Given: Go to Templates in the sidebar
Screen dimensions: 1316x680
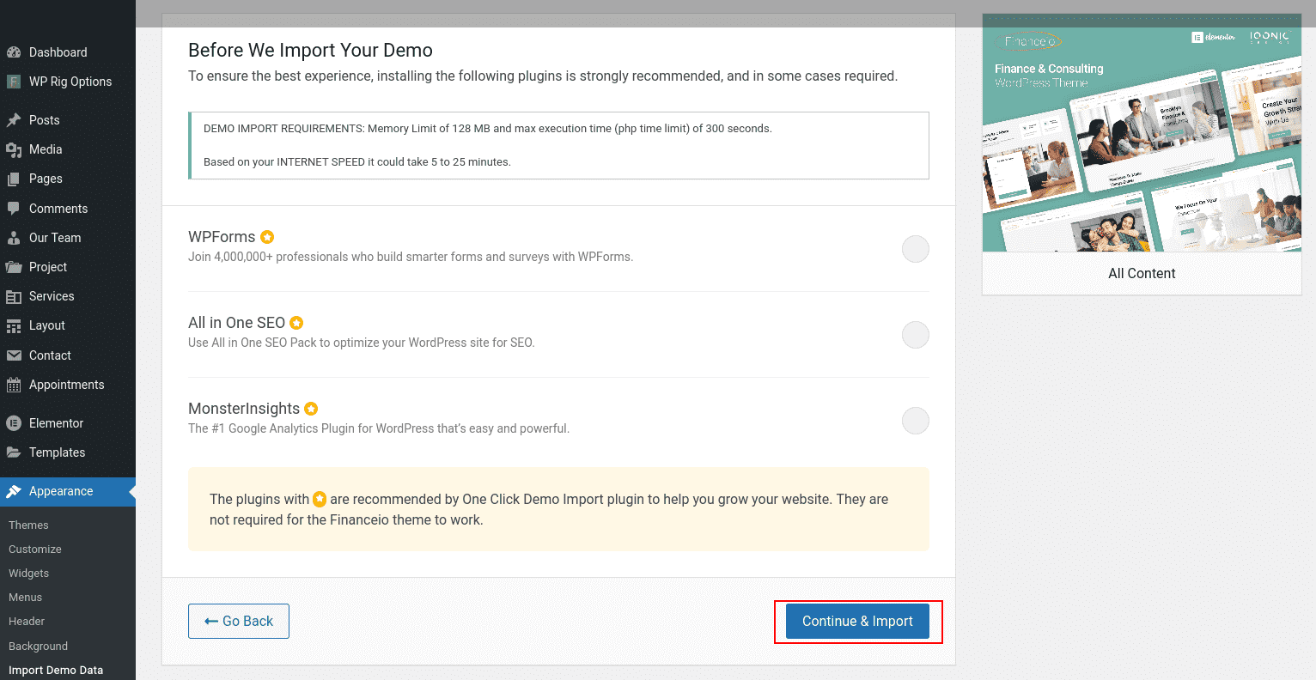Looking at the screenshot, I should 68,452.
